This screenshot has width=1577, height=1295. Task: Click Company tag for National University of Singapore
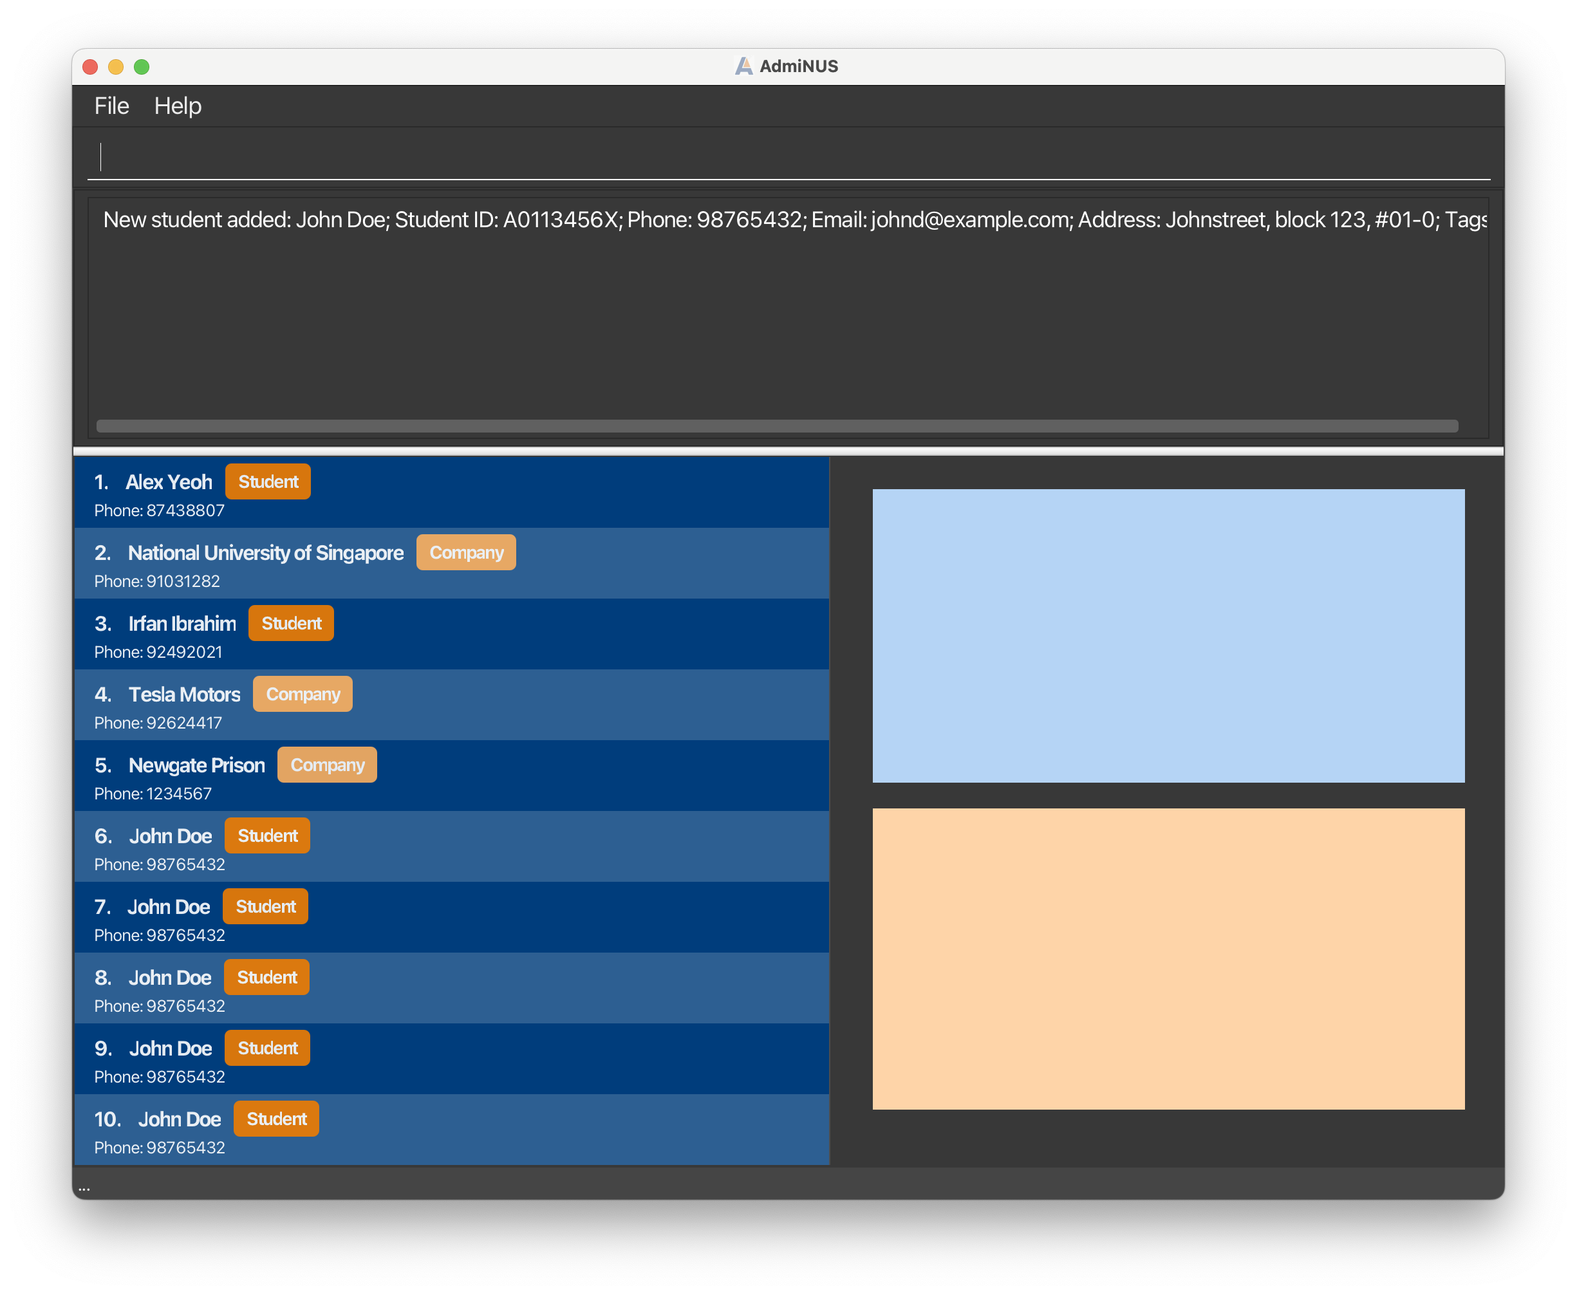point(465,553)
